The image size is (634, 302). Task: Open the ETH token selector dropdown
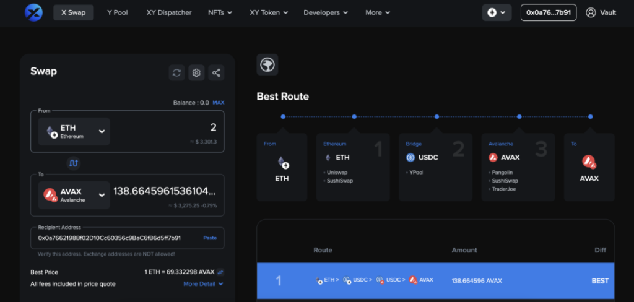[x=74, y=131]
